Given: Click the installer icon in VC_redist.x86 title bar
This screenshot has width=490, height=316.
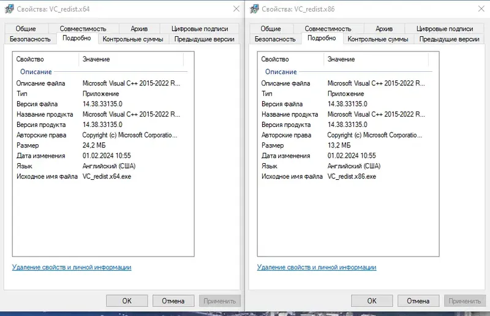Looking at the screenshot, I should [254, 9].
